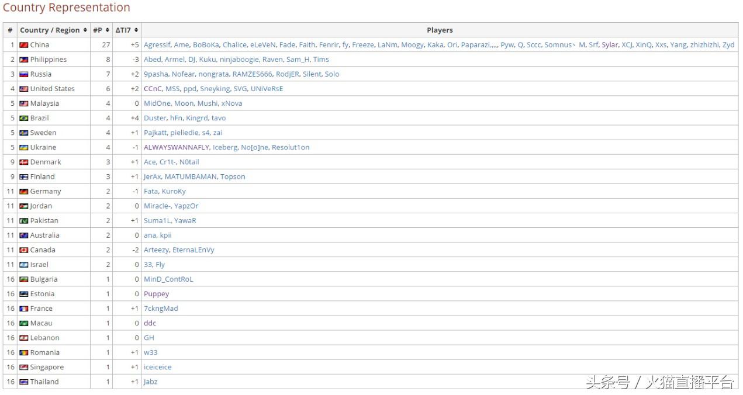The image size is (743, 395).
Task: Open player link MidOne
Action: pos(157,103)
